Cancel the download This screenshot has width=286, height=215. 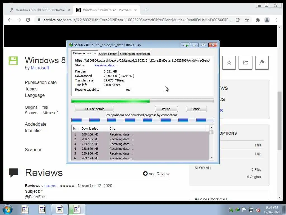[196, 109]
